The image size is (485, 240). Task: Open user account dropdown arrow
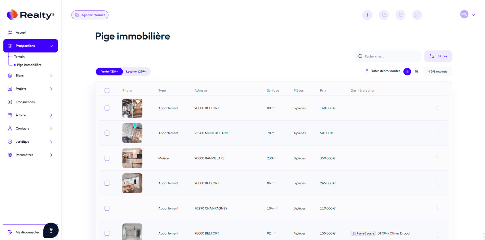coord(473,15)
